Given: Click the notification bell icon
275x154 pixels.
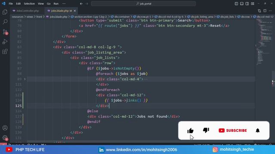Looking at the screenshot, I should [x=257, y=130].
